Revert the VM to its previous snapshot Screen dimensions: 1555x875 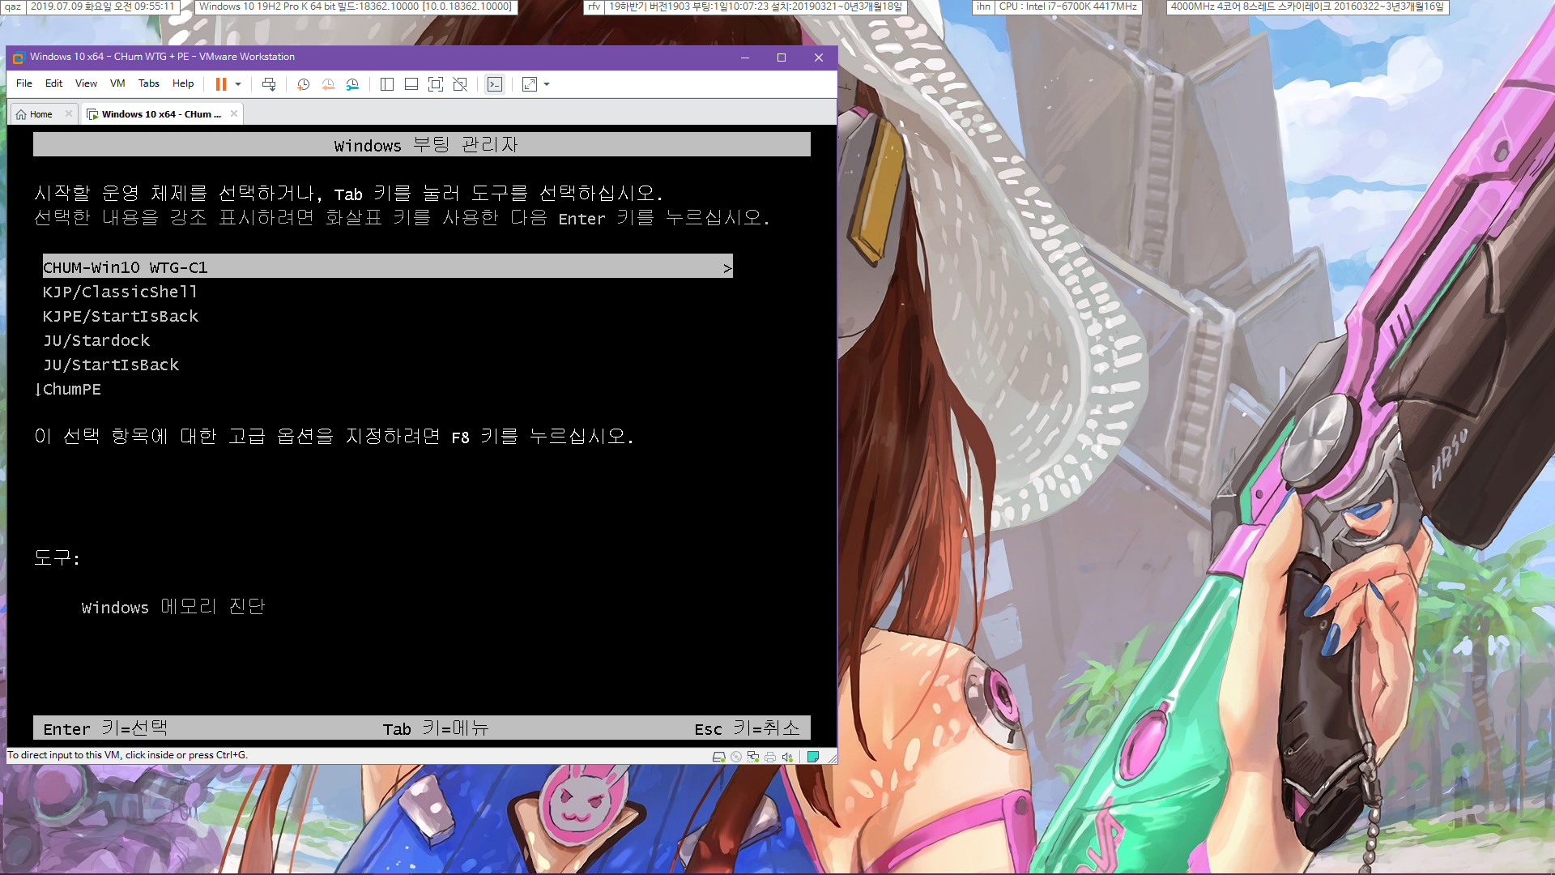point(328,84)
